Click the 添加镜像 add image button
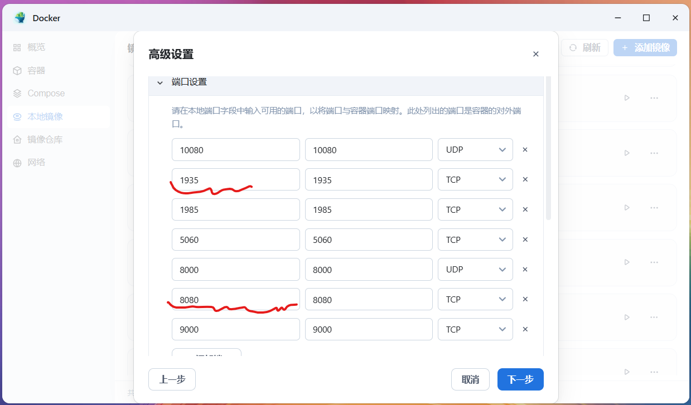This screenshot has width=691, height=405. (x=645, y=48)
